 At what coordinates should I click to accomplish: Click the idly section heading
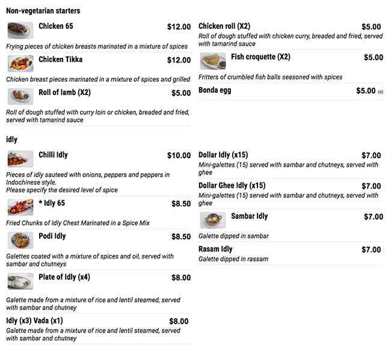point(11,140)
